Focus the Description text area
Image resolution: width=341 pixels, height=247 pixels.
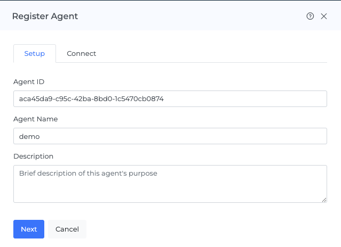click(x=170, y=189)
